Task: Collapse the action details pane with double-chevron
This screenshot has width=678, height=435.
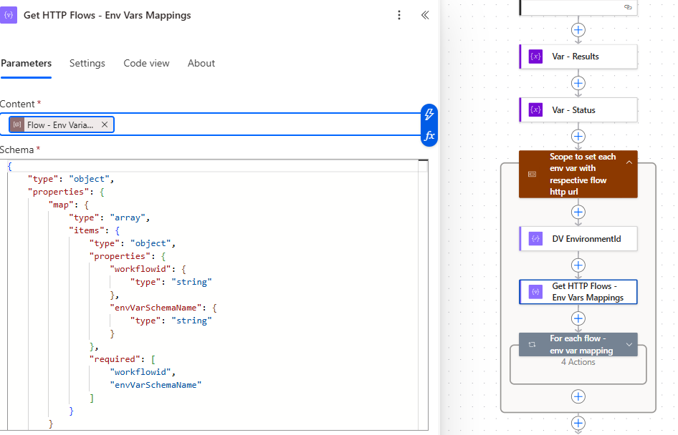Action: click(x=424, y=14)
